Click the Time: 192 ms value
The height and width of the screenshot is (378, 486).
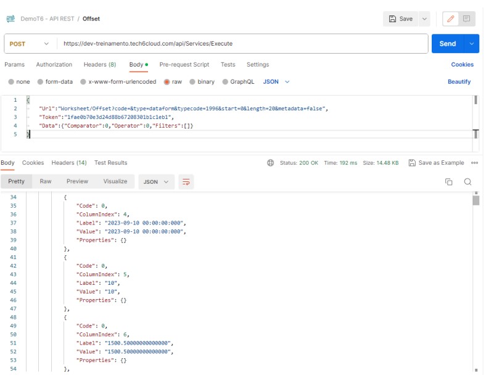pyautogui.click(x=340, y=163)
